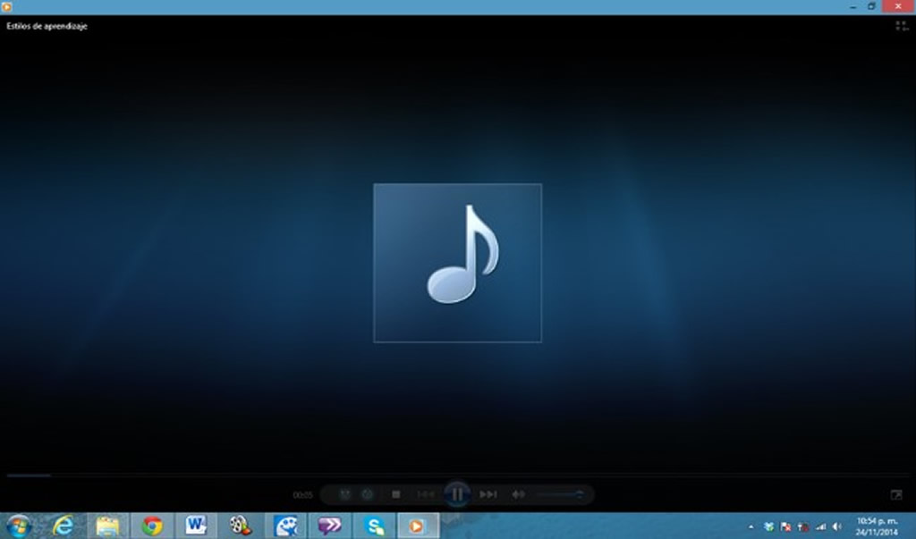Mute the player volume speaker icon
The height and width of the screenshot is (539, 916).
[x=518, y=494]
